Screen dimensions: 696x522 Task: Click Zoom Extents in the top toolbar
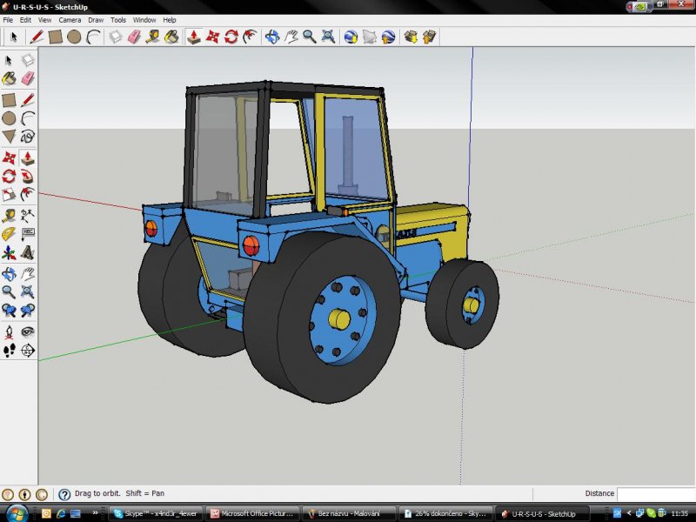click(328, 37)
